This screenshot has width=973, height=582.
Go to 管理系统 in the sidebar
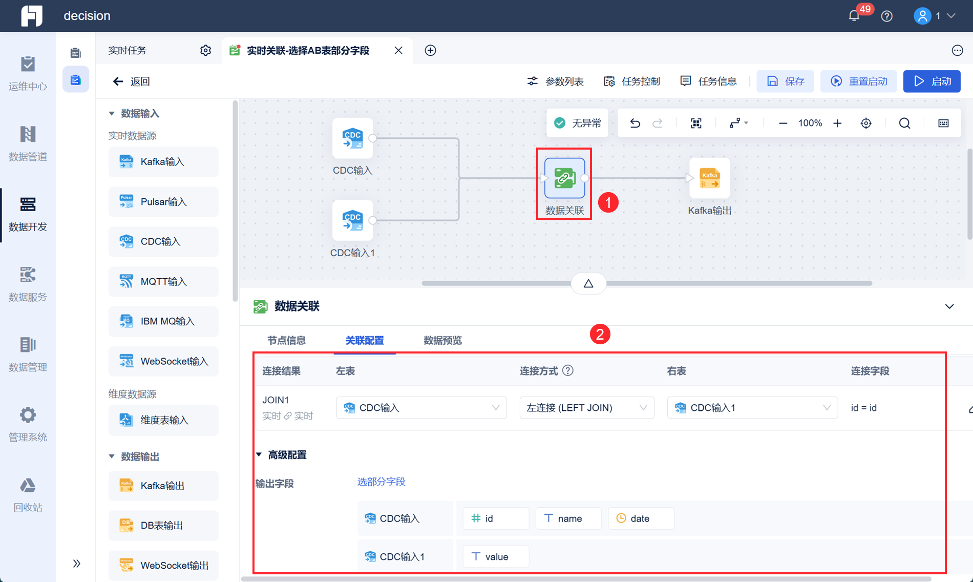tap(28, 425)
